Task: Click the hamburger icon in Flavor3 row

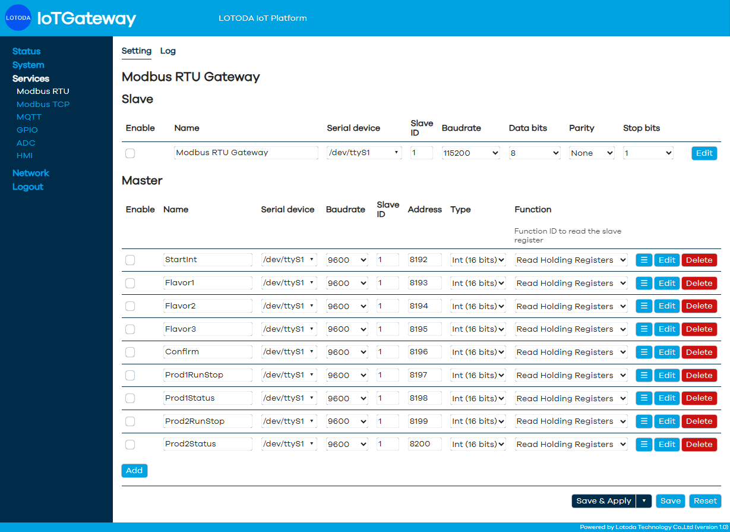Action: coord(644,329)
